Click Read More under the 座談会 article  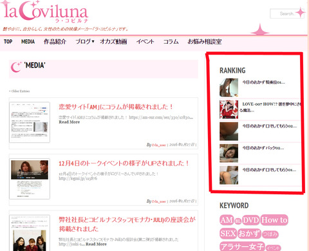[x=96, y=244]
